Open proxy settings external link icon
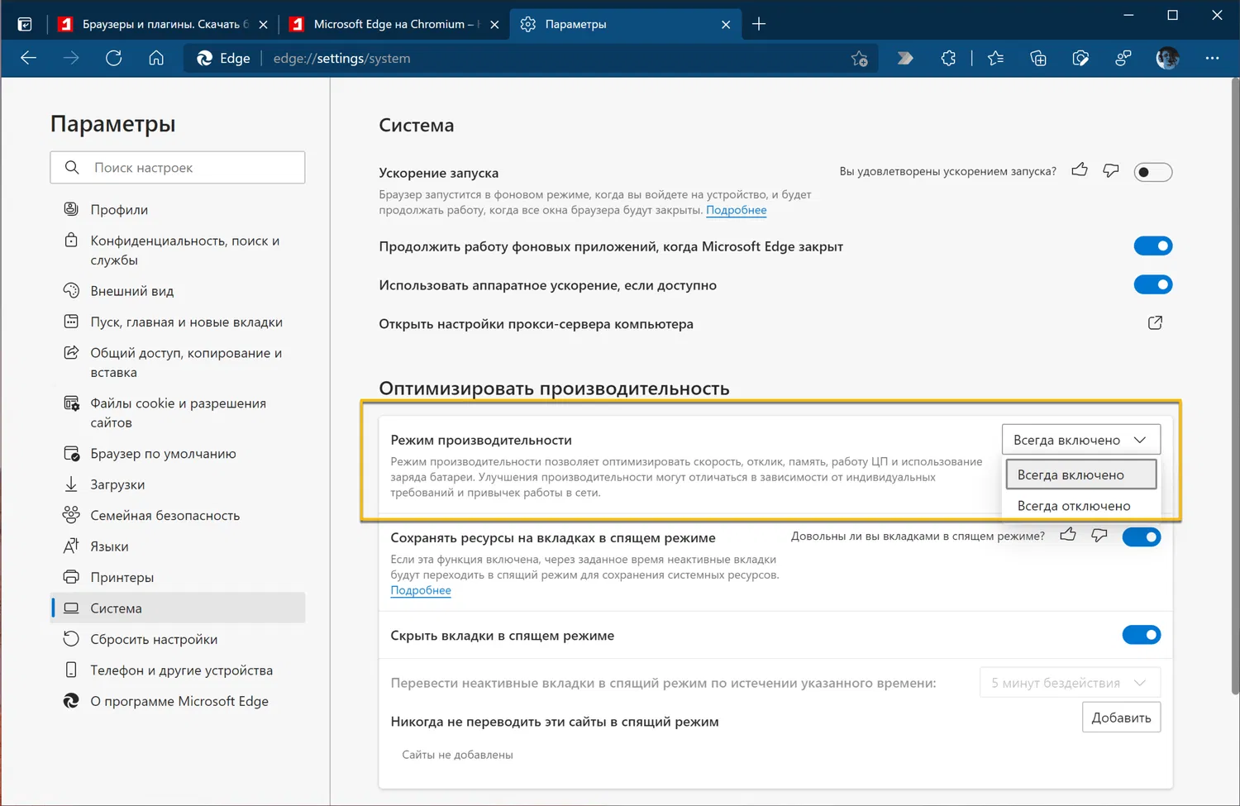The width and height of the screenshot is (1240, 806). (x=1155, y=323)
